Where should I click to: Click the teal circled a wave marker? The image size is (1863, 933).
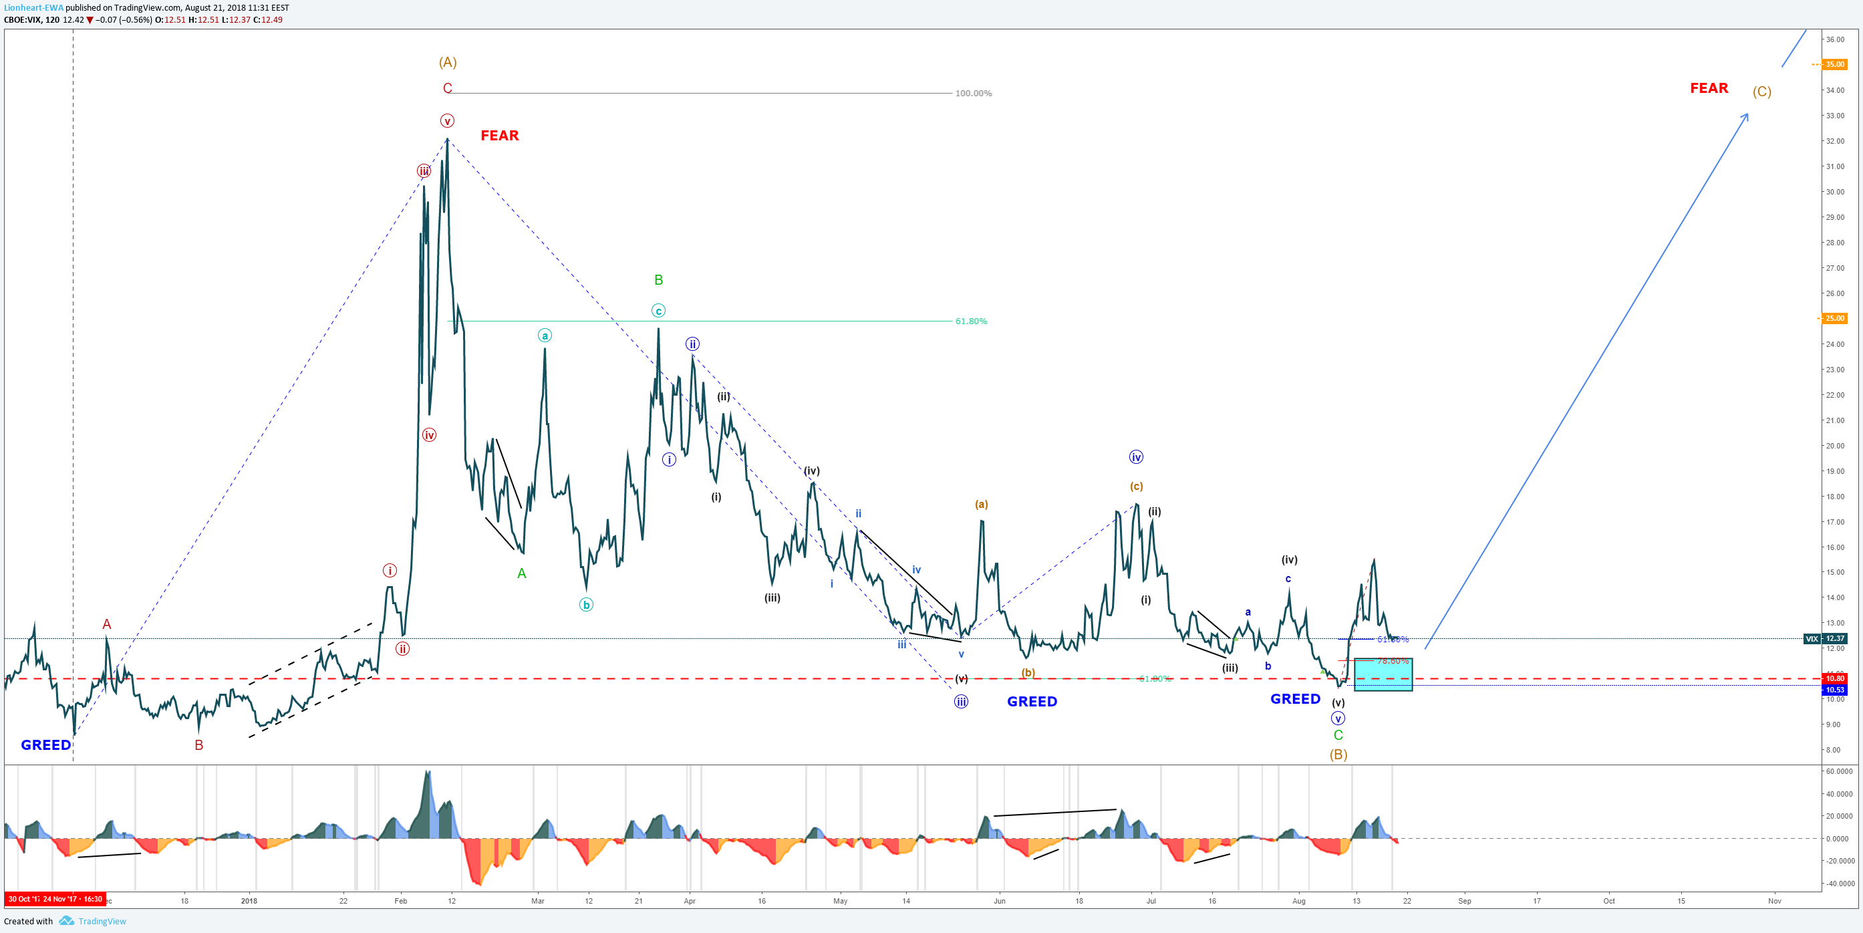545,336
